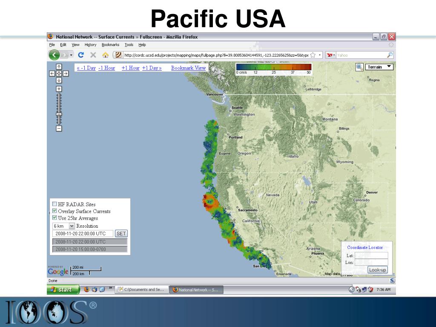Open the File menu
This screenshot has height=327, width=436.
click(x=52, y=45)
